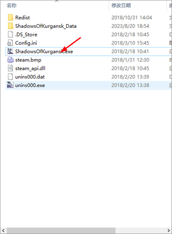Select the .DS_Store file icon
Viewport: 172px width, 234px height.
tap(10, 35)
